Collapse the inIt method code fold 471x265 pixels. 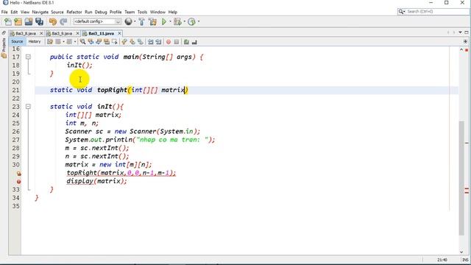pyautogui.click(x=28, y=106)
